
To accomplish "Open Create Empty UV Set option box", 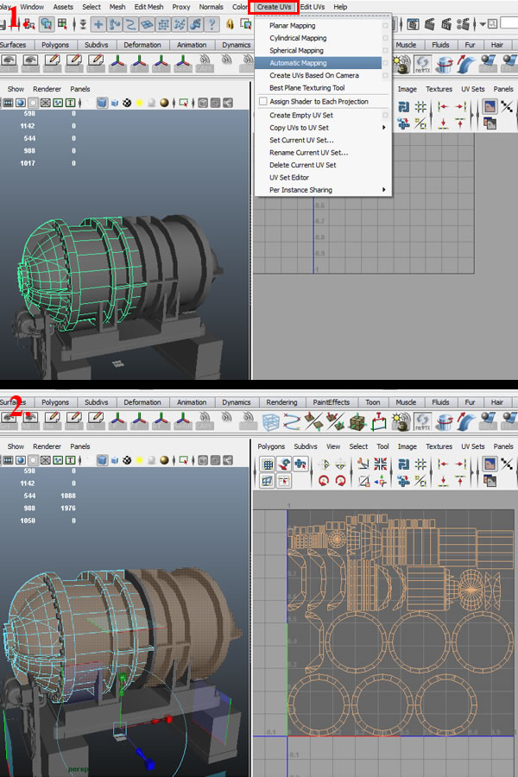I will coord(385,115).
